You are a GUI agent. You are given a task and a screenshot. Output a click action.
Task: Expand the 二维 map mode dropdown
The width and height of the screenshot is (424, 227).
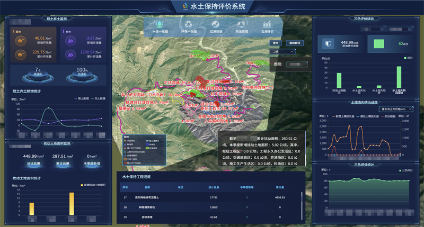pyautogui.click(x=283, y=51)
